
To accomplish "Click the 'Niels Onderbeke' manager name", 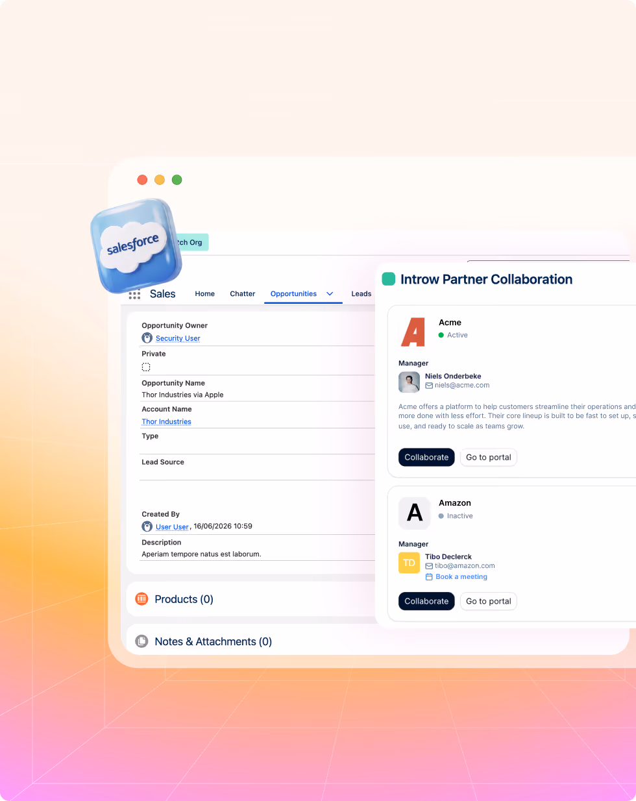I will 453,376.
